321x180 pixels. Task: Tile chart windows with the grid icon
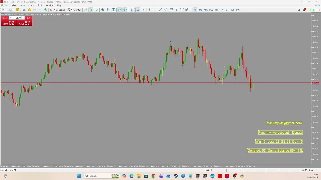click(113, 10)
